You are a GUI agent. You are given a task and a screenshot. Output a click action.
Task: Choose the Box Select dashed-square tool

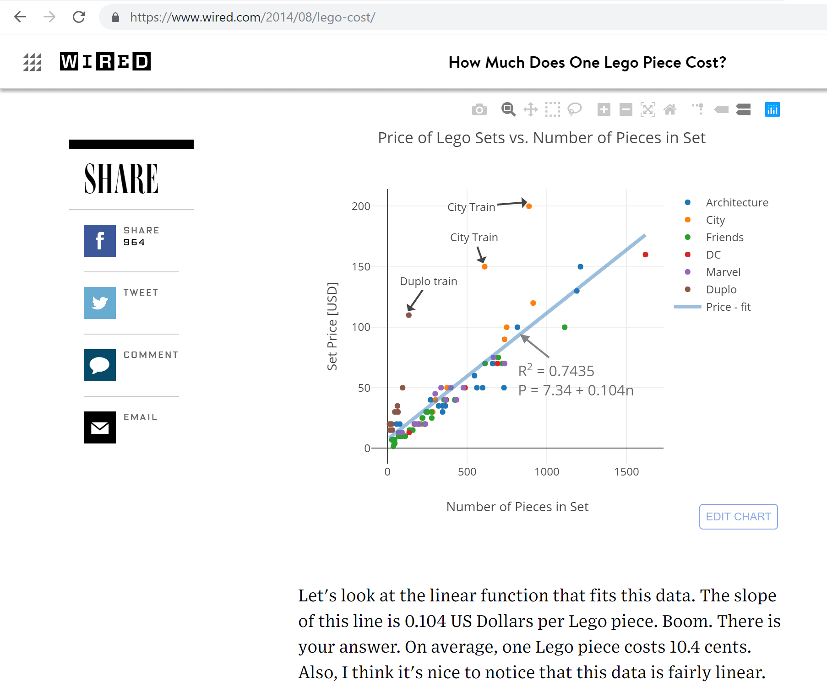pos(552,110)
